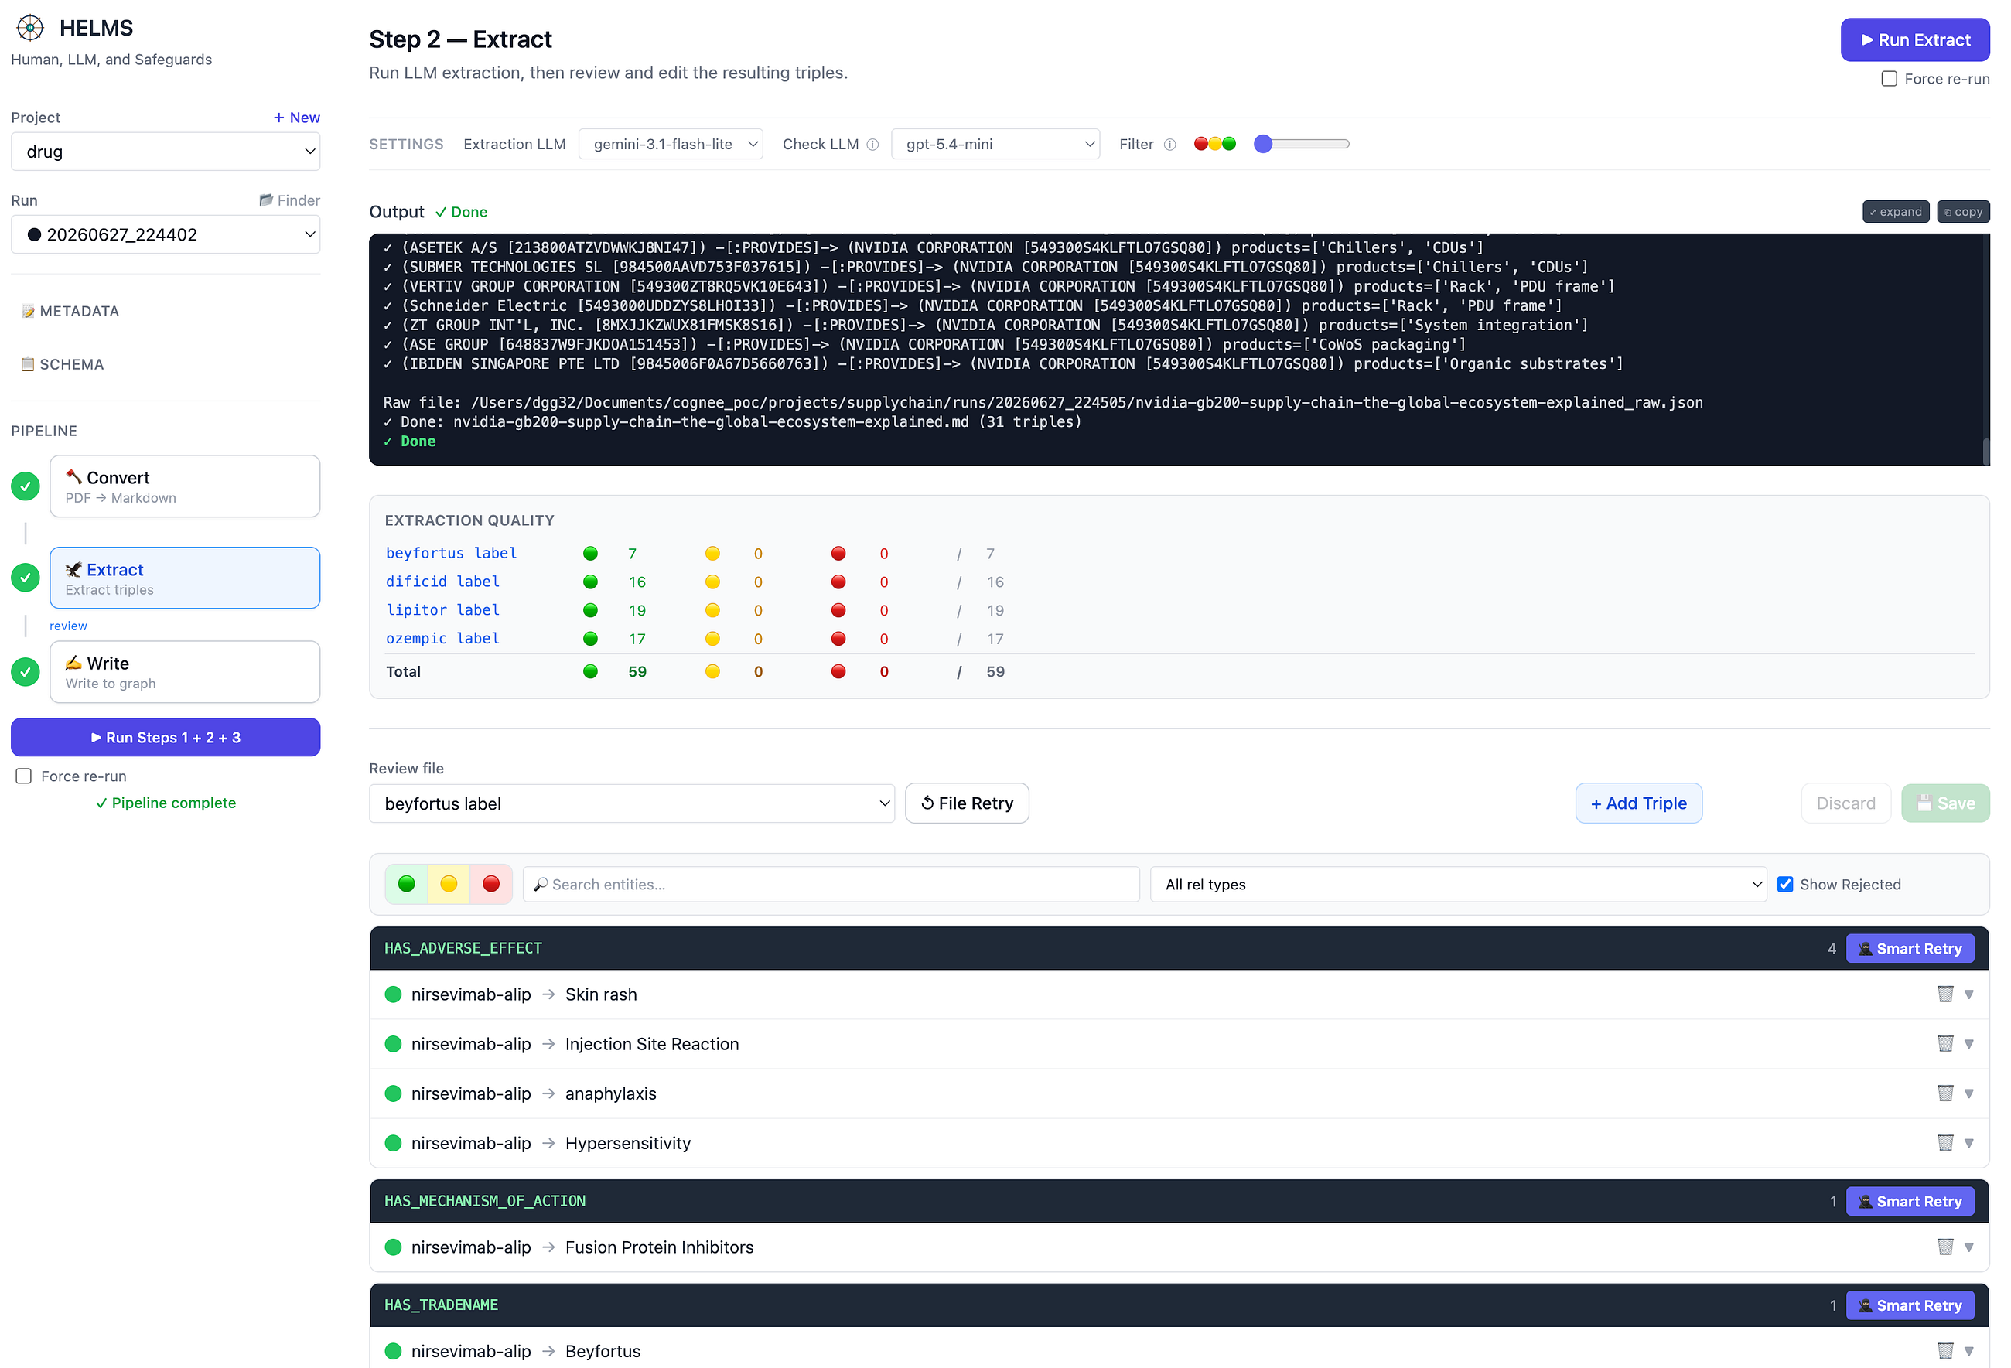Enable Force re-run in the sidebar
2011x1368 pixels.
pyautogui.click(x=23, y=776)
